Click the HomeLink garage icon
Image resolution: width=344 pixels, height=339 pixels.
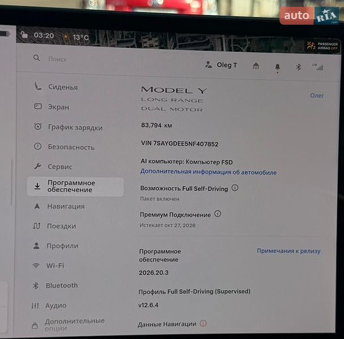pos(256,66)
